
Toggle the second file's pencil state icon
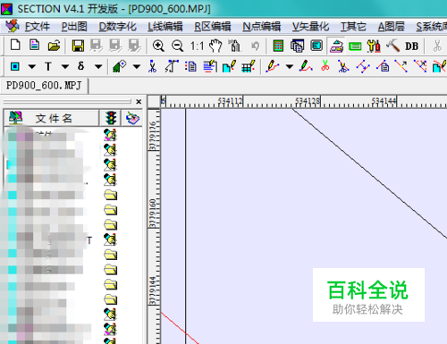point(110,150)
